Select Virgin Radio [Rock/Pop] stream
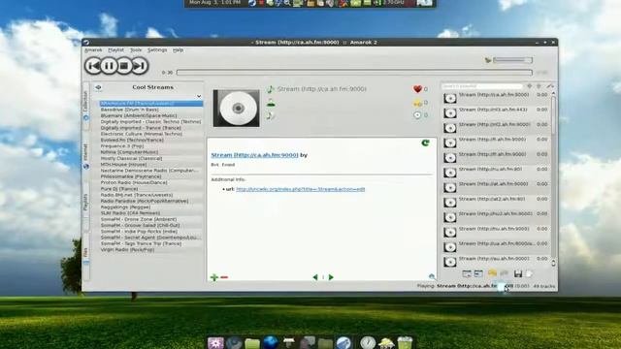This screenshot has width=621, height=349. pyautogui.click(x=127, y=250)
